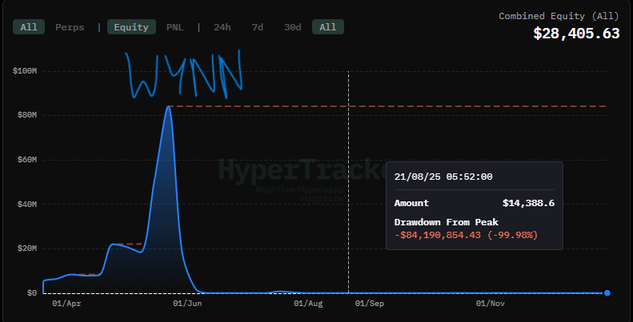Click the $80M axis label
Image resolution: width=633 pixels, height=322 pixels.
(x=26, y=115)
